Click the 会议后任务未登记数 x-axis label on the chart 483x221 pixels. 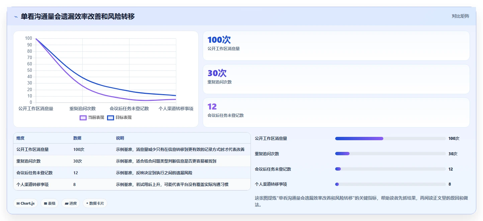tap(129, 108)
